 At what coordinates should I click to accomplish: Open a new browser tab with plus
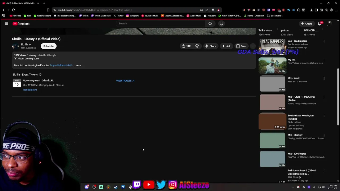(x=44, y=3)
